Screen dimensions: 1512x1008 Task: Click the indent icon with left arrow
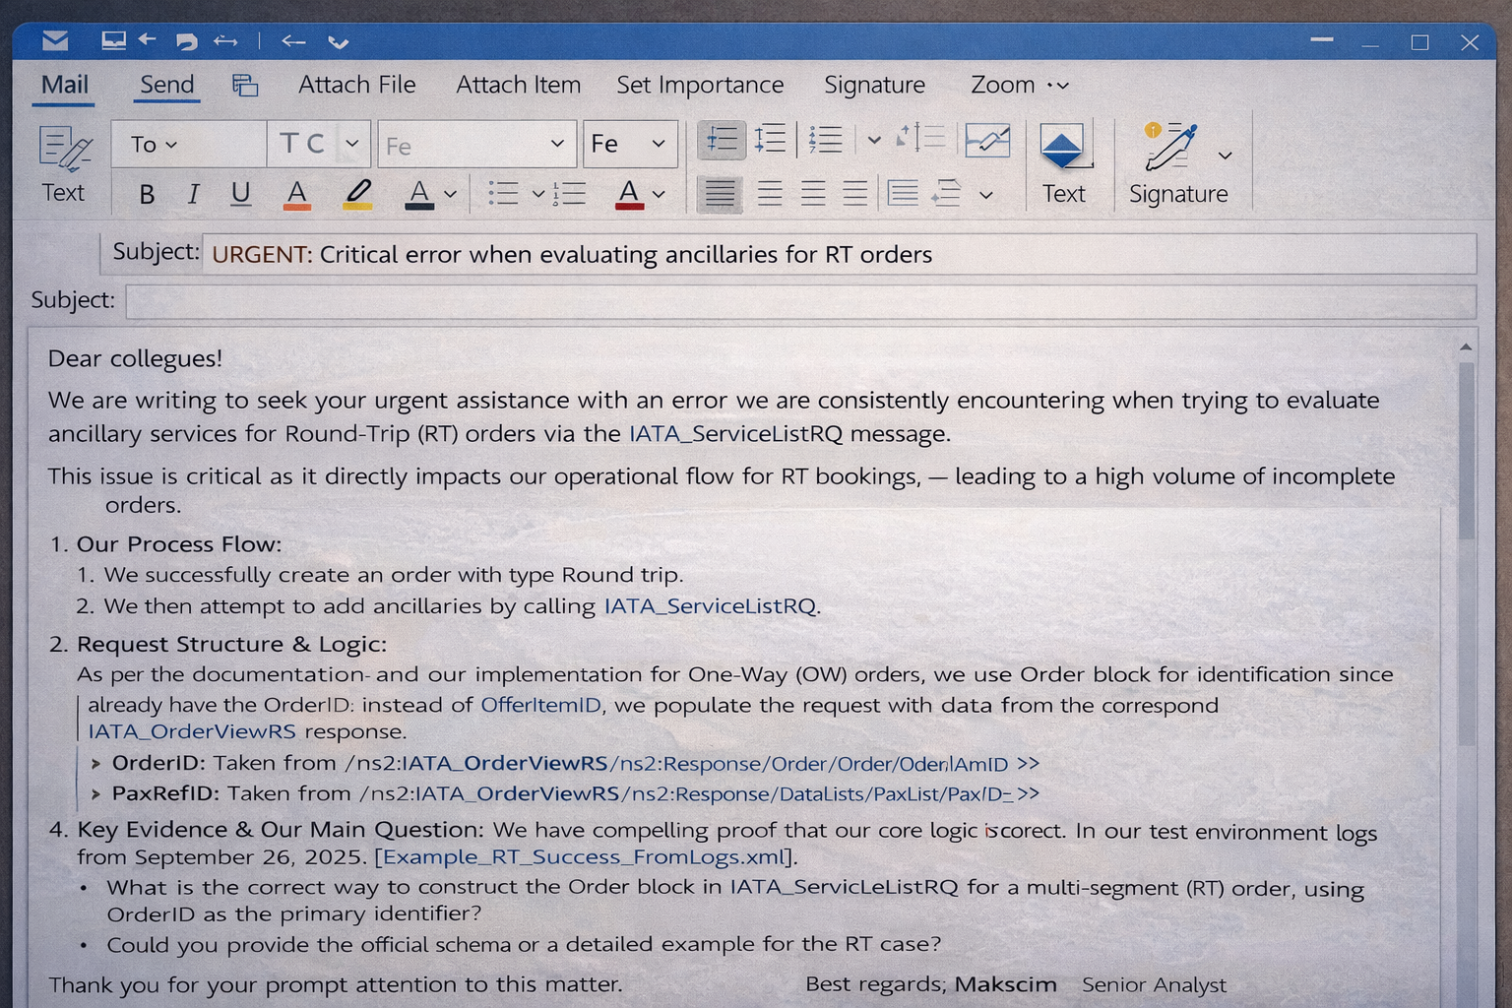(x=946, y=193)
